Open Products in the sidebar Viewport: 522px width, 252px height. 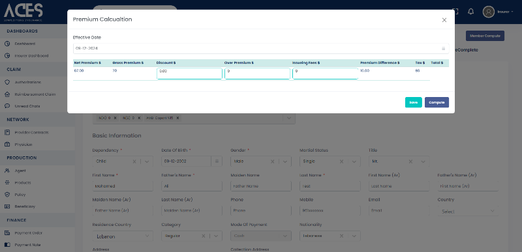23,182
